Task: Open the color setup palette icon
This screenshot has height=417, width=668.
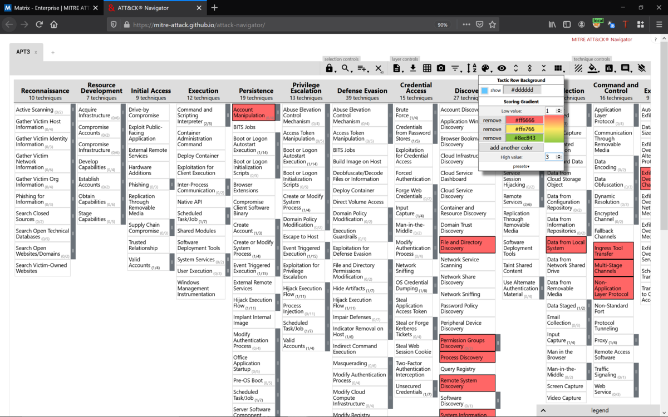Action: pos(486,68)
